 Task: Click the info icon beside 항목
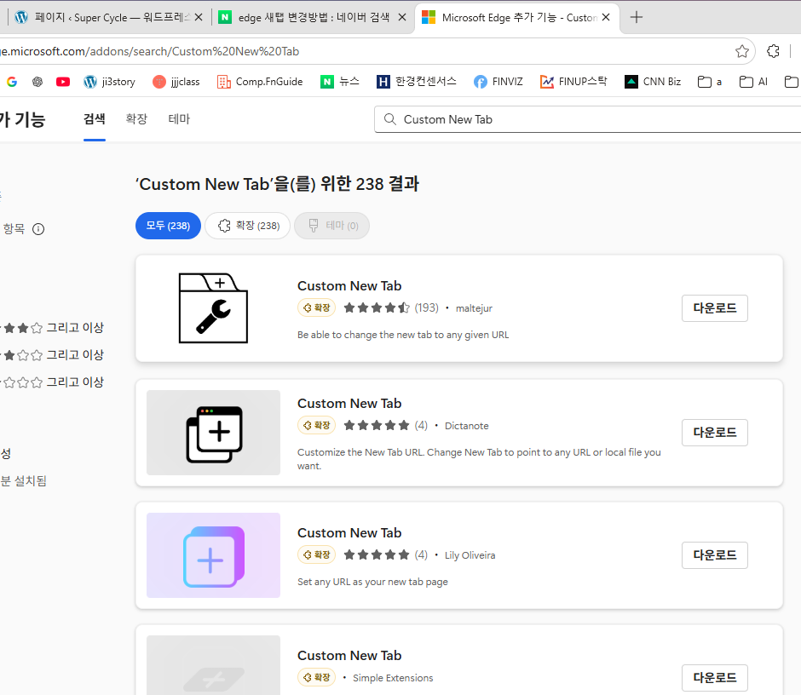tap(38, 229)
